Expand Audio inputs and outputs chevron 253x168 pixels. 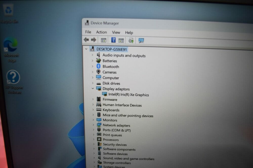pyautogui.click(x=92, y=55)
